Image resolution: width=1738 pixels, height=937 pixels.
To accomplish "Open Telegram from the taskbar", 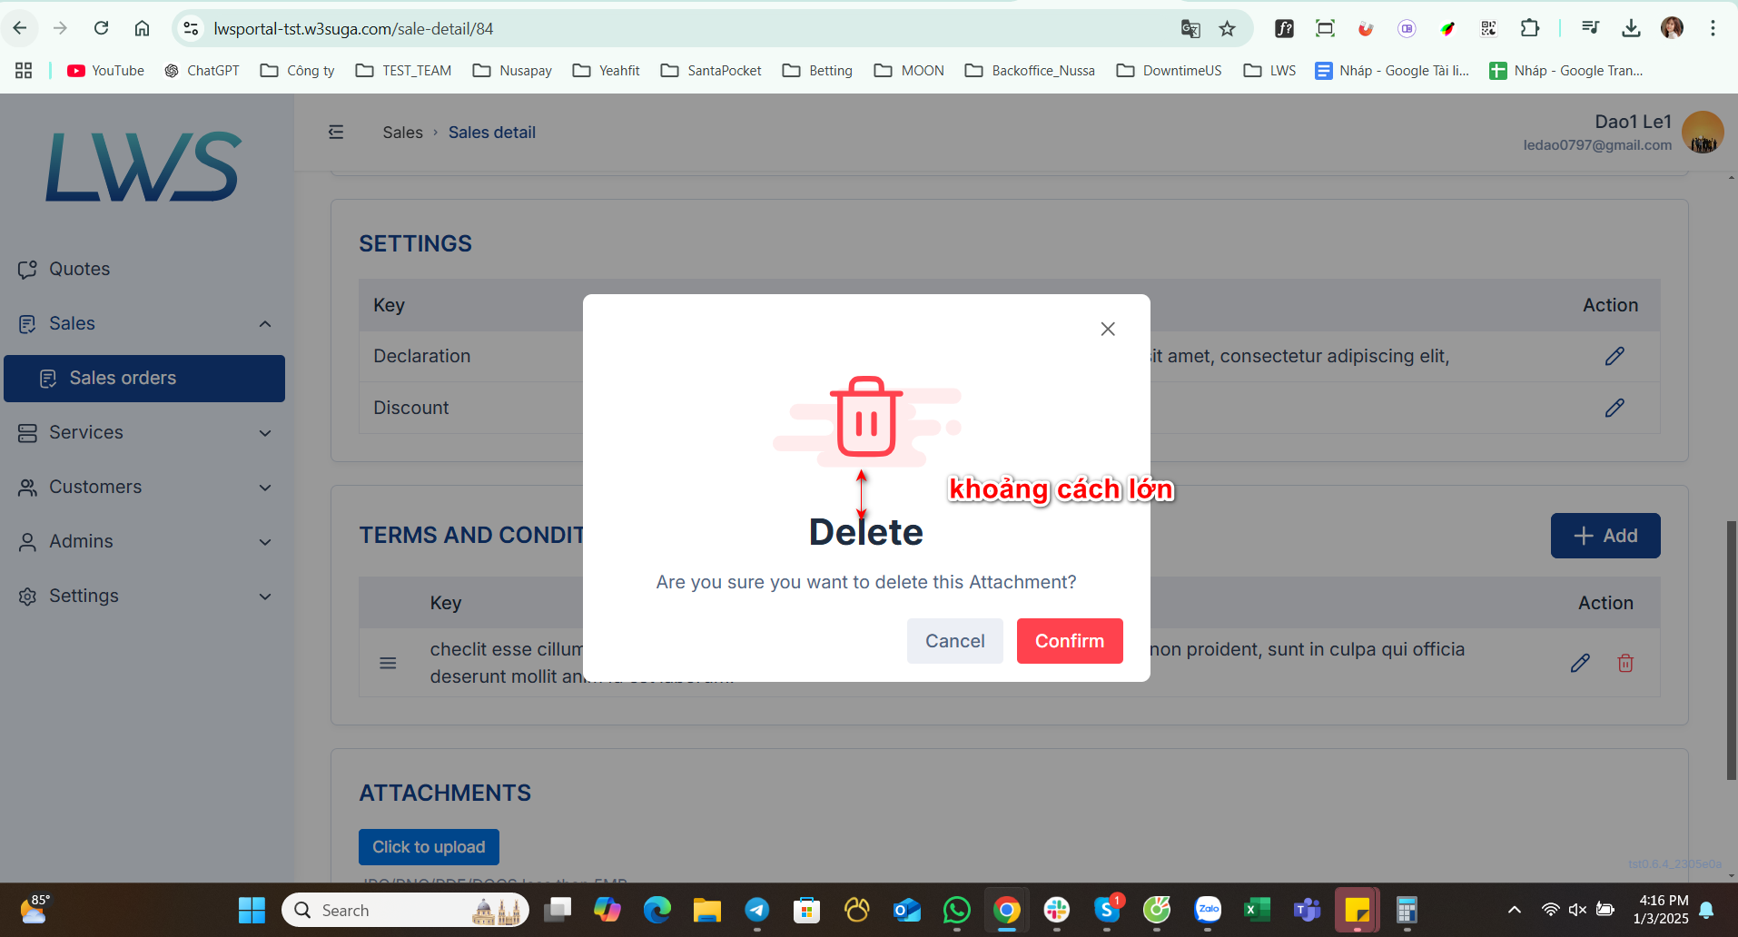I will click(756, 910).
